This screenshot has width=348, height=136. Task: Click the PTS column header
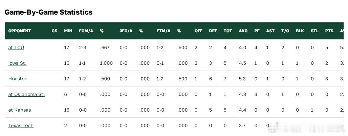pyautogui.click(x=329, y=31)
